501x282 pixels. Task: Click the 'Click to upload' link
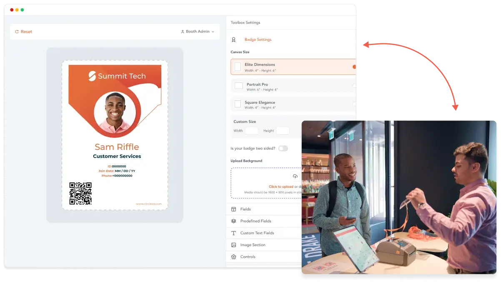pos(281,187)
